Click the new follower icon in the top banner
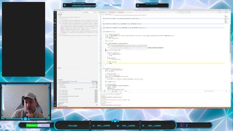 click(65, 5)
